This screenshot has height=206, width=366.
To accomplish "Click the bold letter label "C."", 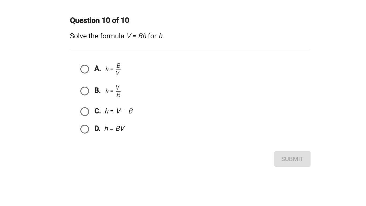I will coord(98,111).
